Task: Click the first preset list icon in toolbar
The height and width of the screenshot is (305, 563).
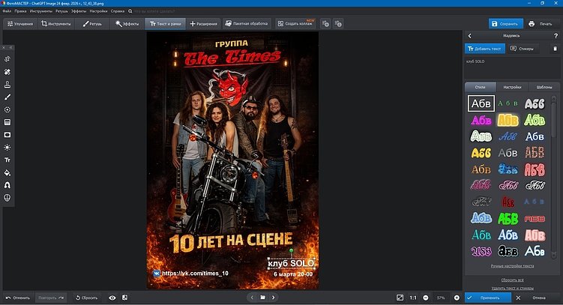Action: click(x=325, y=24)
